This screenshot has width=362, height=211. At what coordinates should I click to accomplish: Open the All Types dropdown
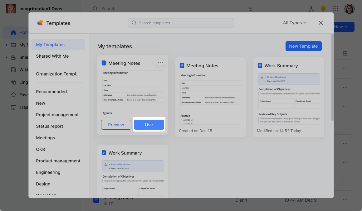click(x=295, y=23)
